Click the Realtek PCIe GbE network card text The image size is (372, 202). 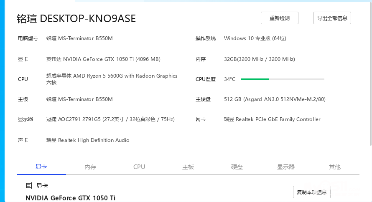point(272,119)
